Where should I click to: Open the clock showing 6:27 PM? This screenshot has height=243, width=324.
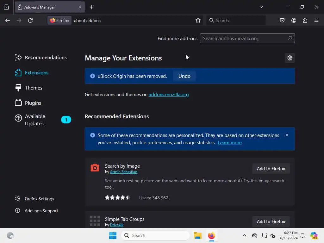click(289, 235)
